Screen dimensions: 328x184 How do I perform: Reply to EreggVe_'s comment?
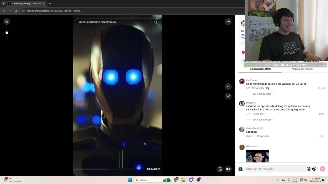258,114
